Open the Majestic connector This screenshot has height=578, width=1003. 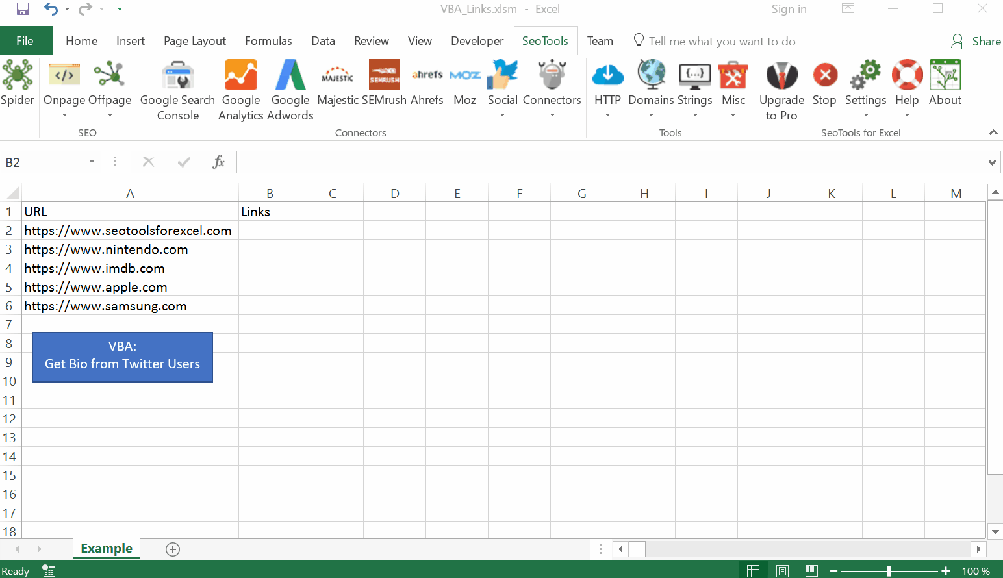pos(338,83)
